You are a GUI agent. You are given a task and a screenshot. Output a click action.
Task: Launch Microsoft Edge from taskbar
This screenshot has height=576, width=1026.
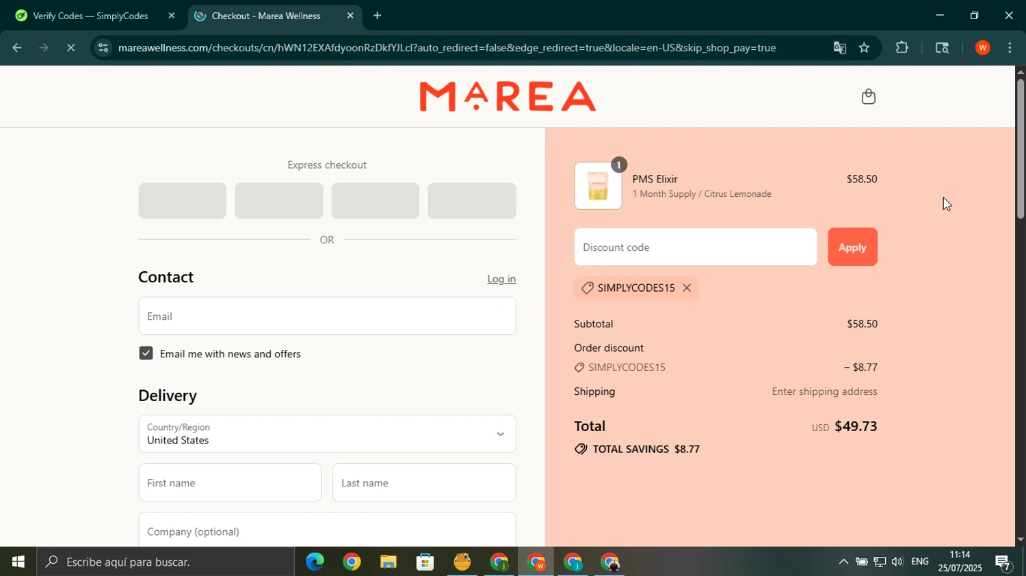(x=315, y=562)
